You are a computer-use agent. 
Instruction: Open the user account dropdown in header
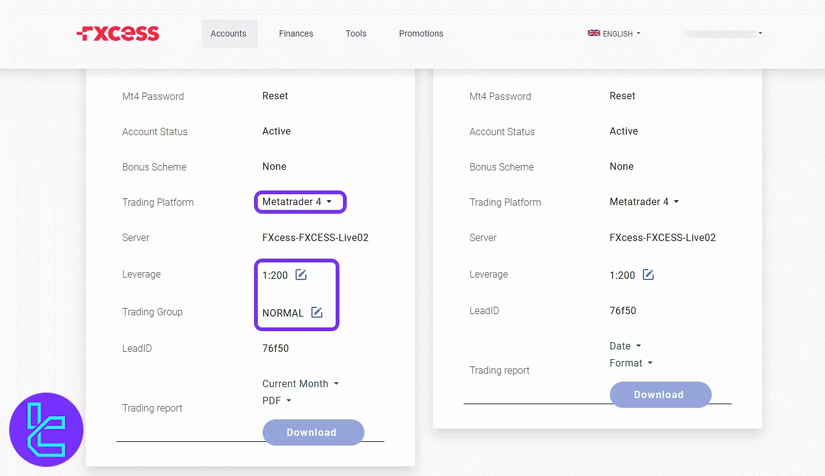click(x=723, y=33)
